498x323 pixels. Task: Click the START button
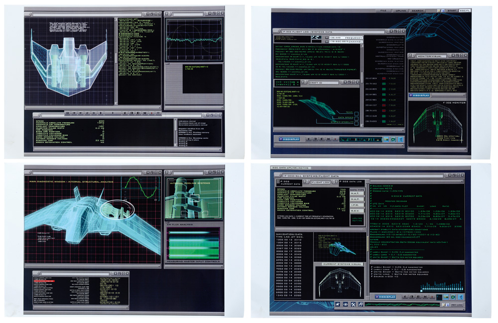click(x=452, y=10)
